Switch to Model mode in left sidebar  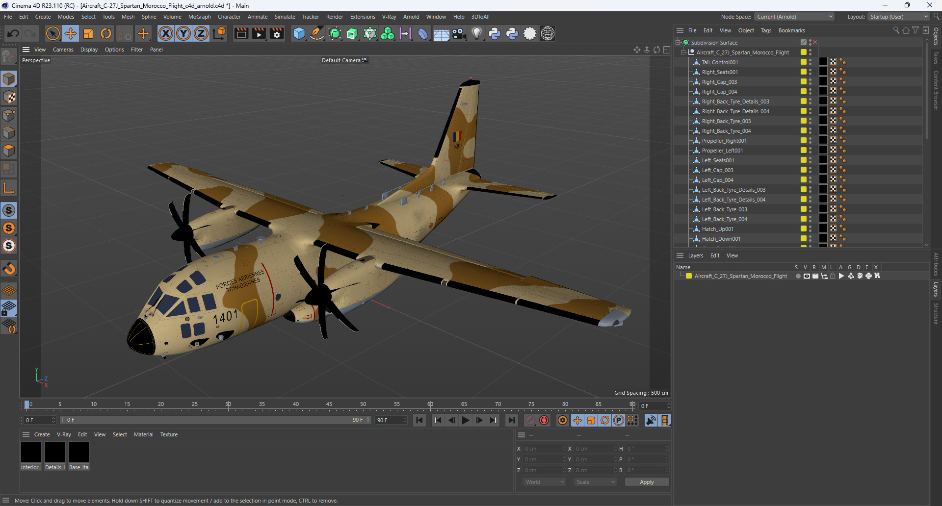(9, 79)
